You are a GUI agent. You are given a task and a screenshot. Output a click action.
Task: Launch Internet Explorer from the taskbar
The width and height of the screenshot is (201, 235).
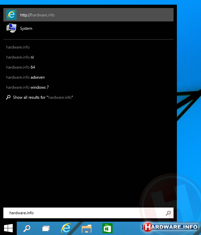(x=66, y=228)
